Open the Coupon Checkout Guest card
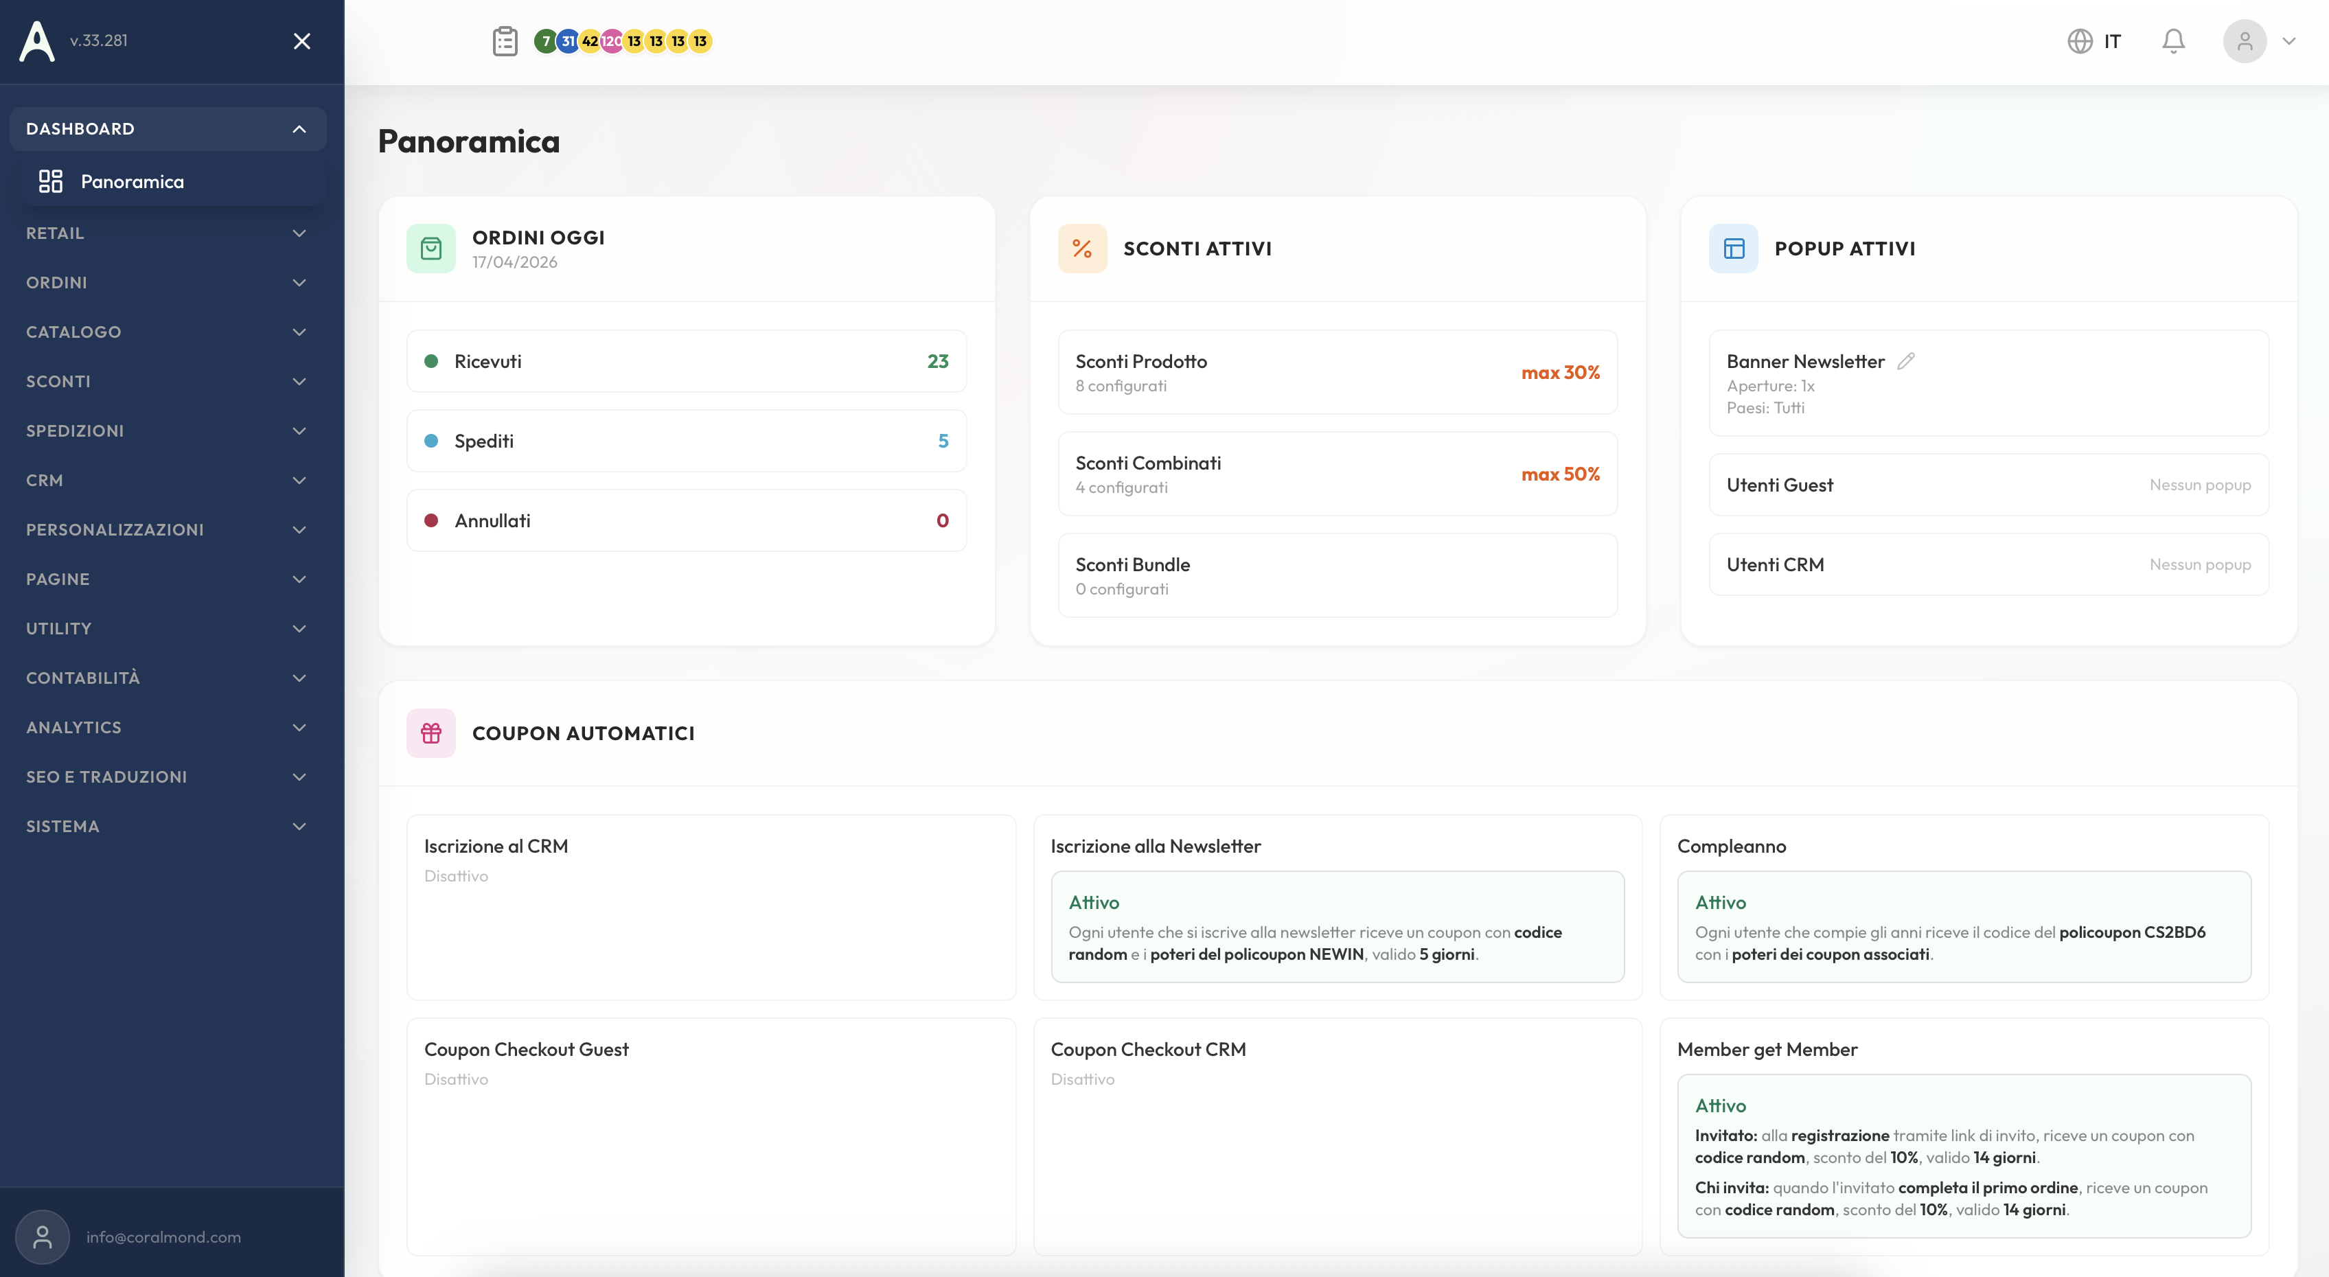 tap(711, 1137)
